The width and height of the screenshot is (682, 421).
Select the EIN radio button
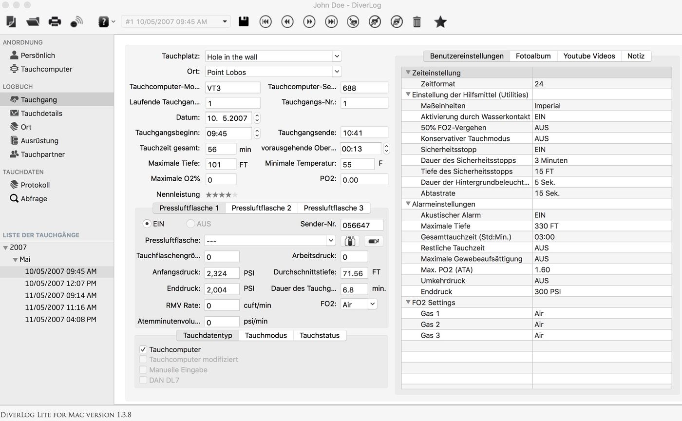point(147,224)
